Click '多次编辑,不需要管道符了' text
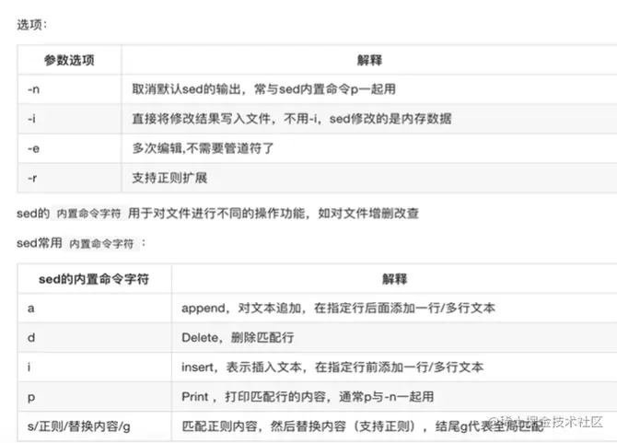 click(203, 148)
